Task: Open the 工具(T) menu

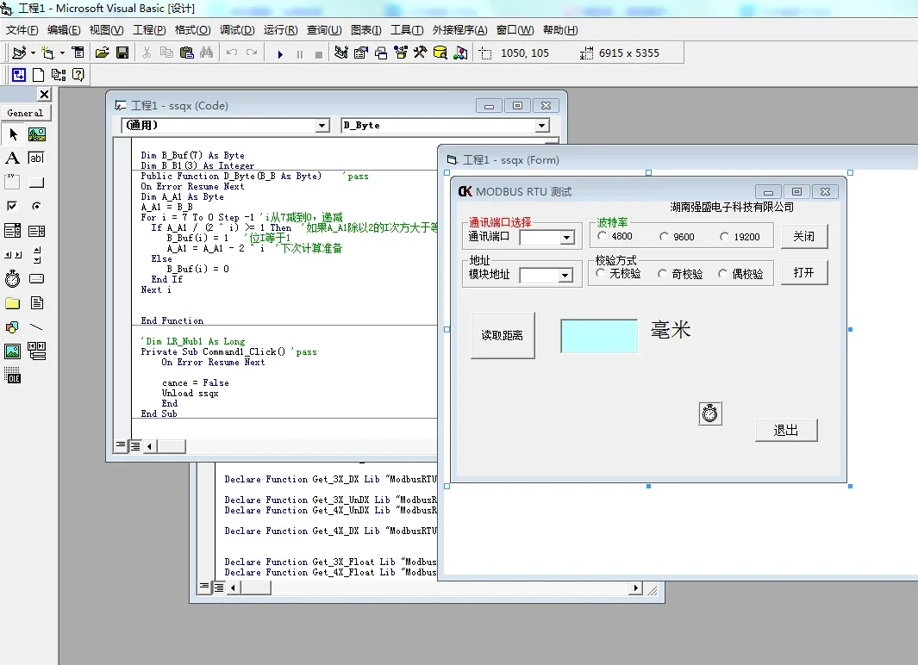Action: point(407,30)
